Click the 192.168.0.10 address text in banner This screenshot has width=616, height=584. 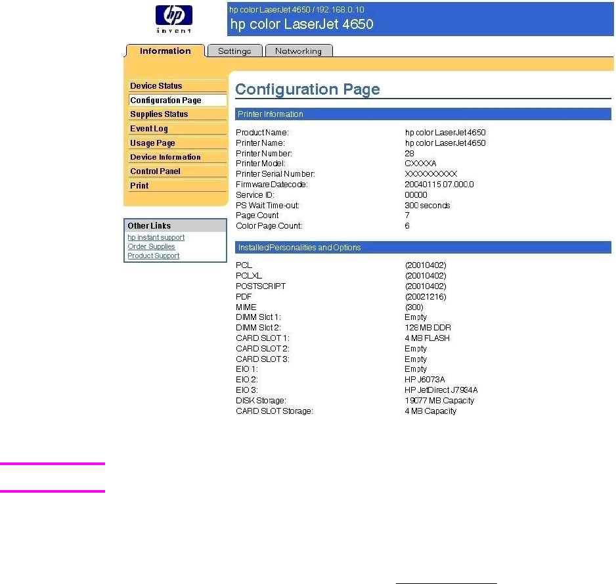[x=340, y=9]
